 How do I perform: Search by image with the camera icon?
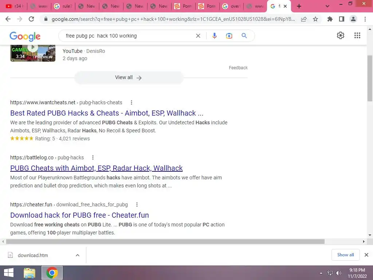229,36
